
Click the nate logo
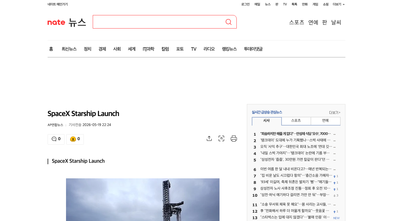56,22
